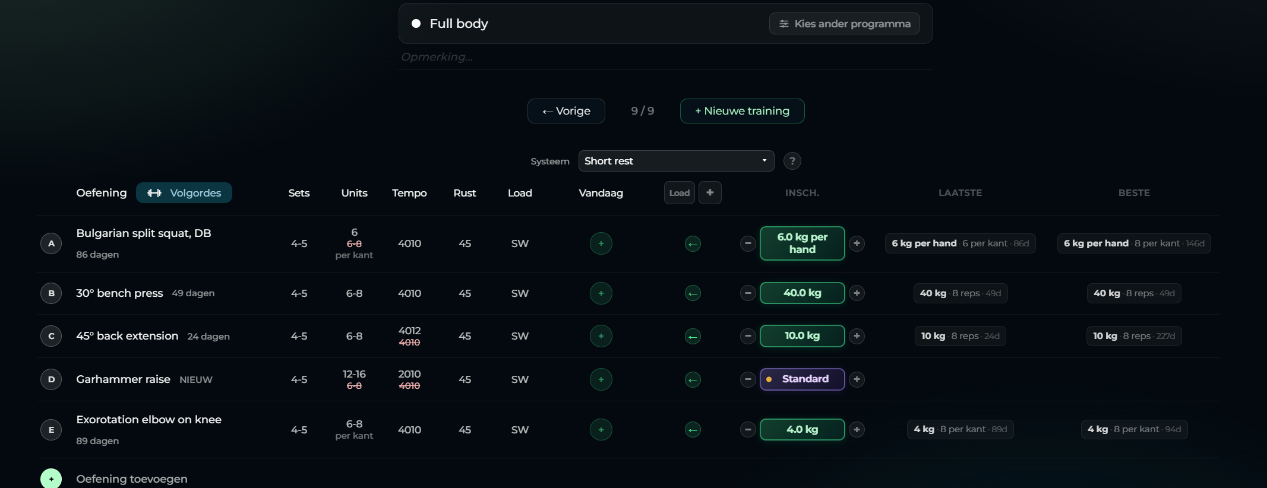Click Vandaag plus icon for Garhammer raise
Screen dimensions: 1267x488
pyautogui.click(x=601, y=379)
